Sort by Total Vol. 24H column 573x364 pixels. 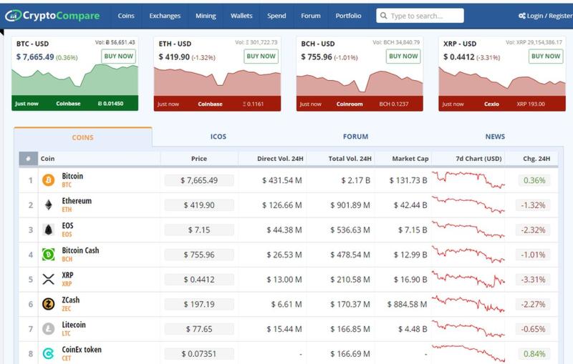click(350, 159)
